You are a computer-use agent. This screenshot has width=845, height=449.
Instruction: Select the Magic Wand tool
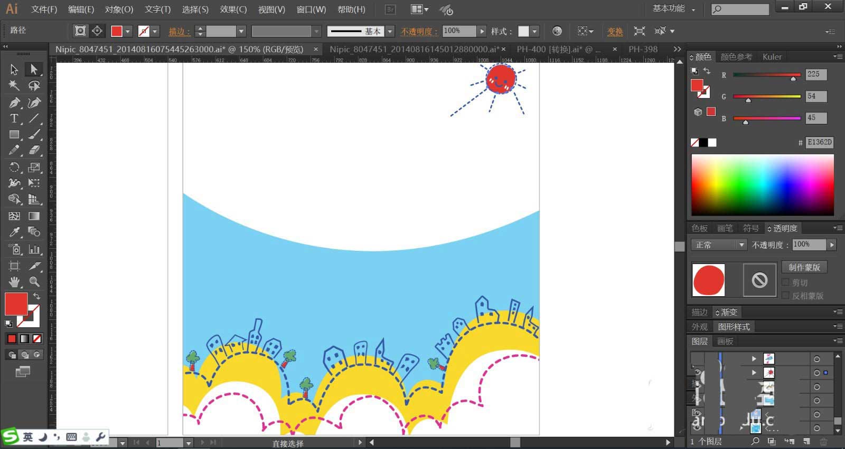pos(14,85)
